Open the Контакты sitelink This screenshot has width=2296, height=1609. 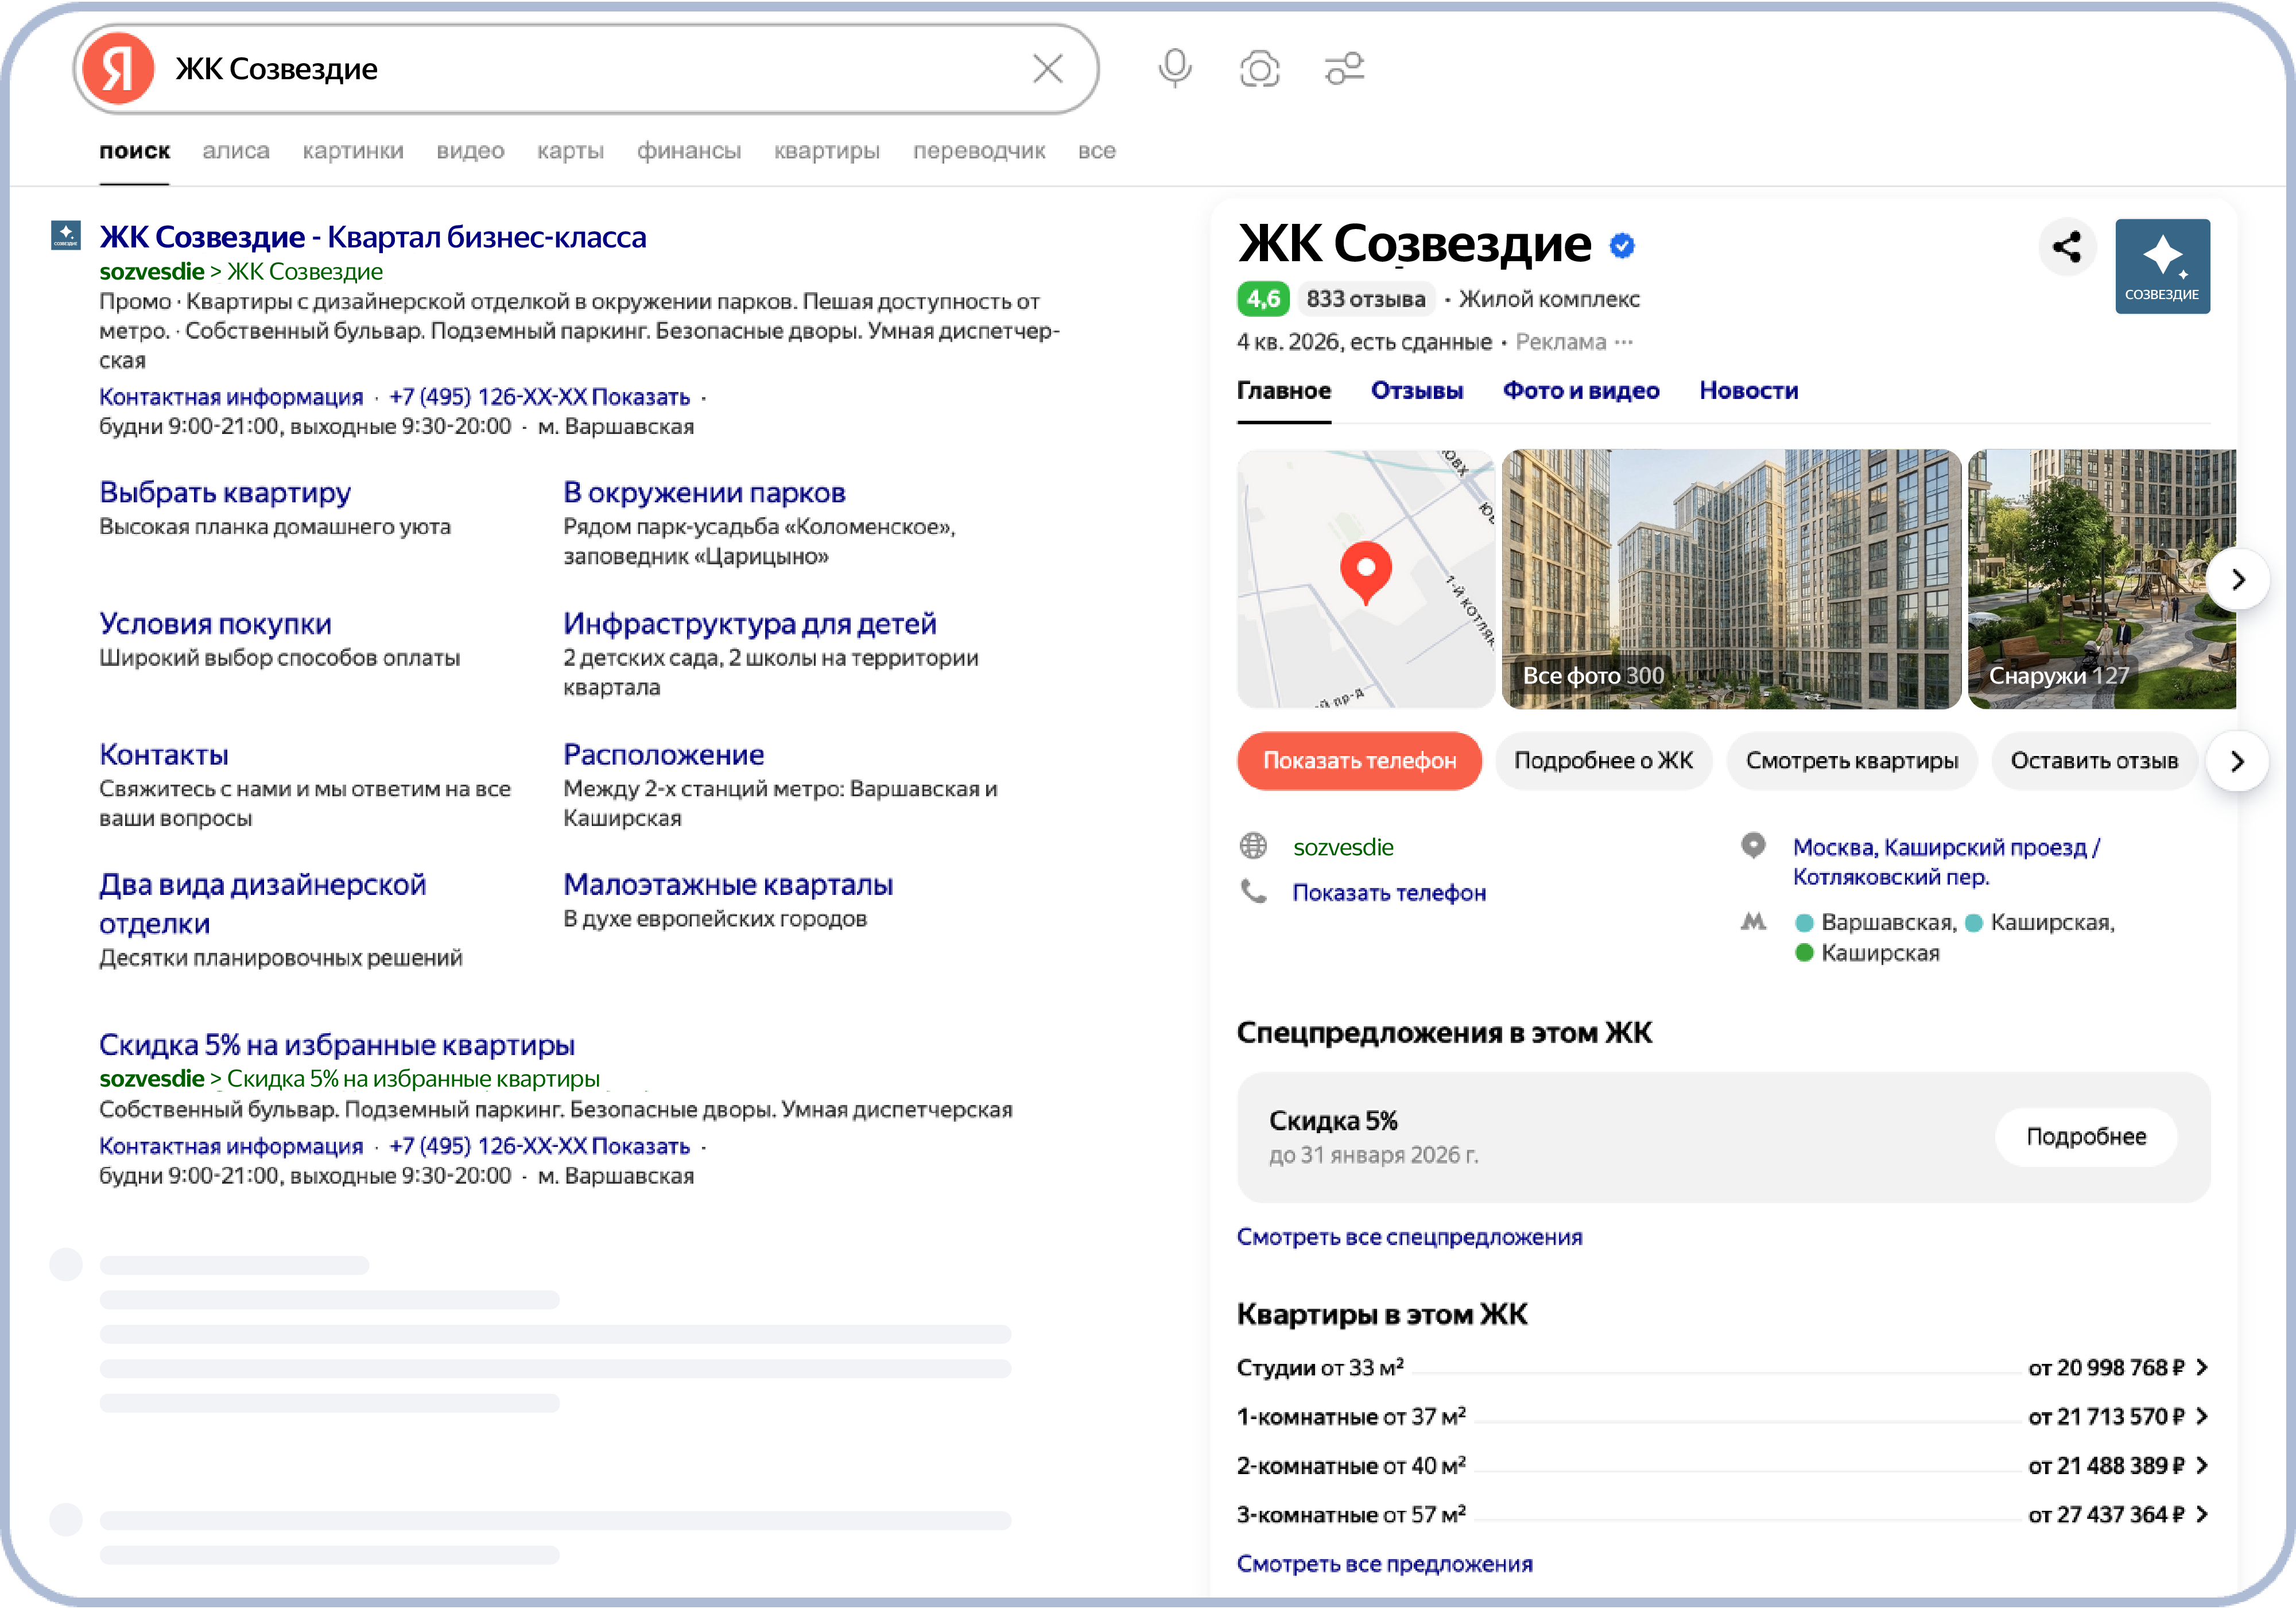pos(164,755)
